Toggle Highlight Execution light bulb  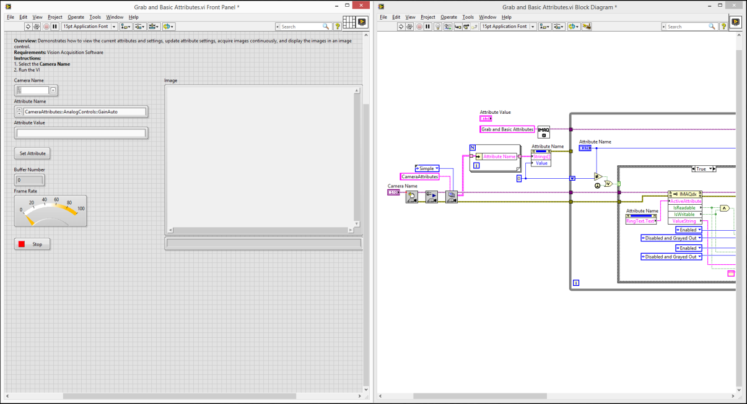click(438, 27)
